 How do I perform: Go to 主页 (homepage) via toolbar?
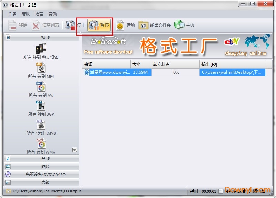tap(185, 25)
